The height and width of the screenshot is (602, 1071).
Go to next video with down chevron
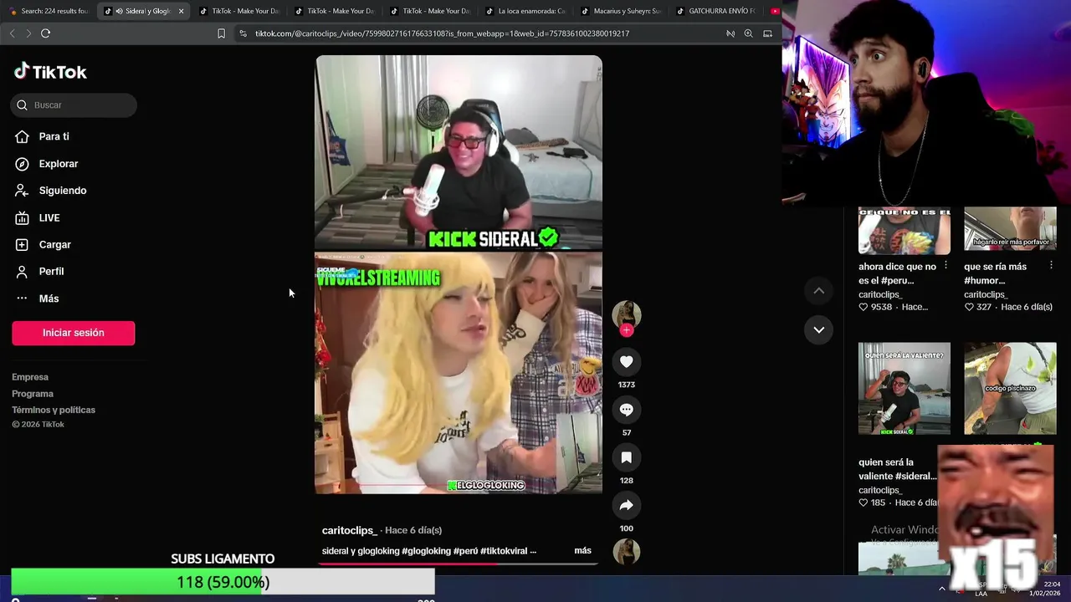click(819, 329)
